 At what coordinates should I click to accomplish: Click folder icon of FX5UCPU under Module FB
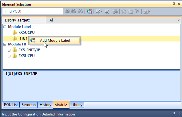coord(14,56)
